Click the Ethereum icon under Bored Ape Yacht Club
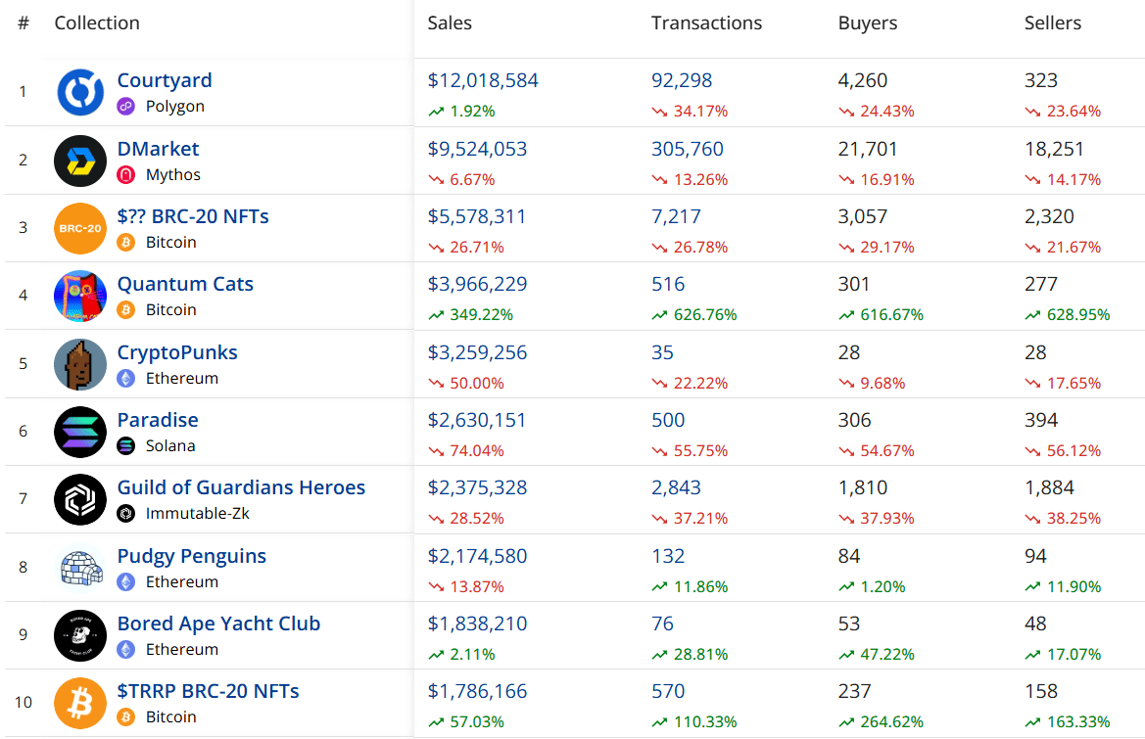 click(125, 649)
